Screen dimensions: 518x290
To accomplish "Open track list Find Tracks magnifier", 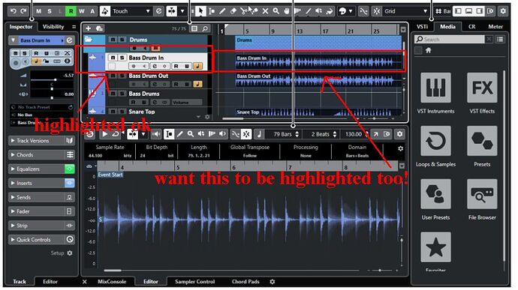I will [205, 28].
